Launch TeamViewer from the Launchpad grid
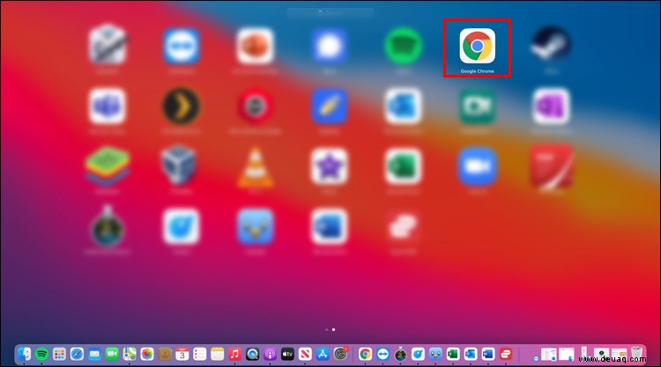This screenshot has width=661, height=367. click(x=182, y=46)
